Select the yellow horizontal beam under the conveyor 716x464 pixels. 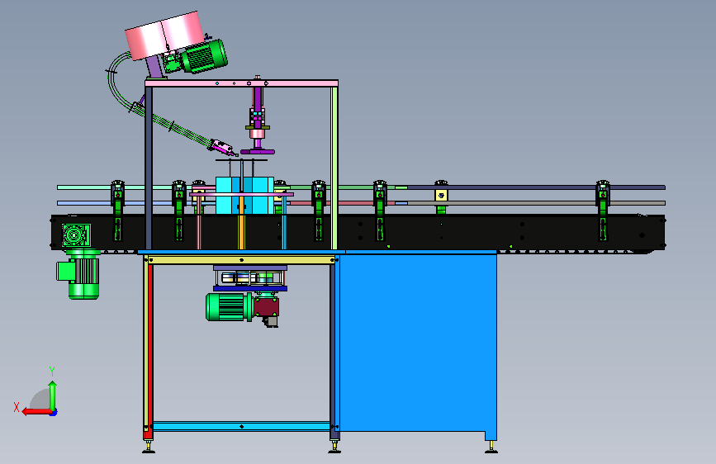(242, 260)
